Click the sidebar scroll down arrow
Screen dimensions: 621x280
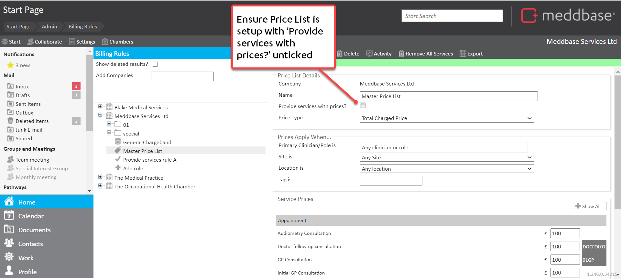90,191
